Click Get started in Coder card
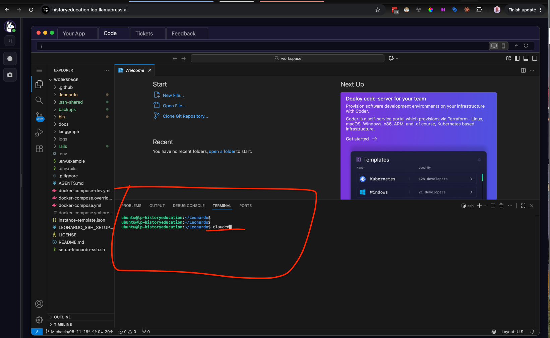Screen dimensions: 550x338 (x=361, y=139)
